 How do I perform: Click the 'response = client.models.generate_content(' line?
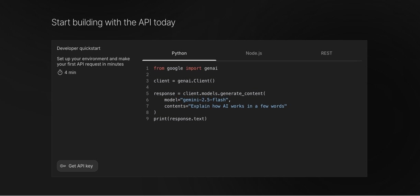(209, 94)
